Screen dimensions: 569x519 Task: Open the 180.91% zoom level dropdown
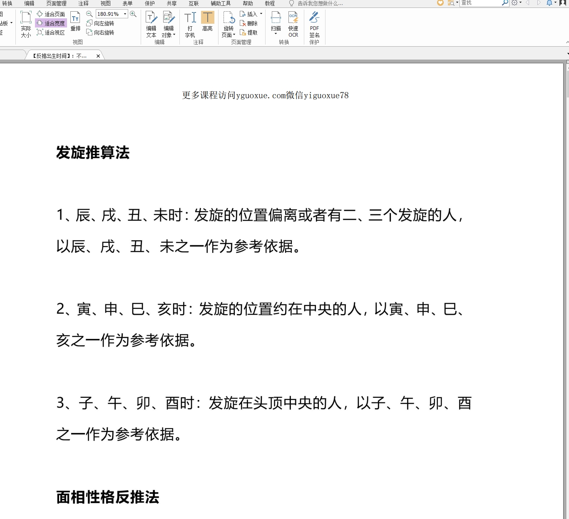[125, 14]
